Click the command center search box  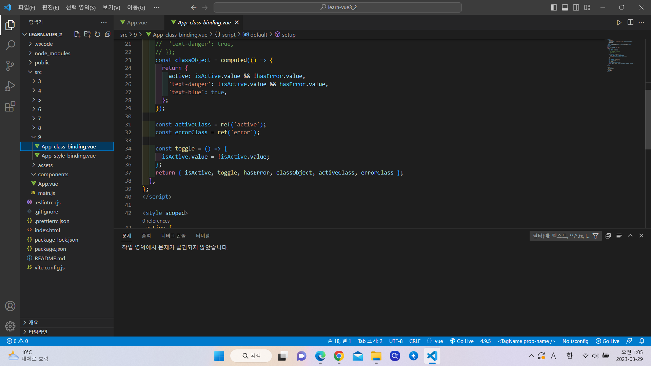338,7
